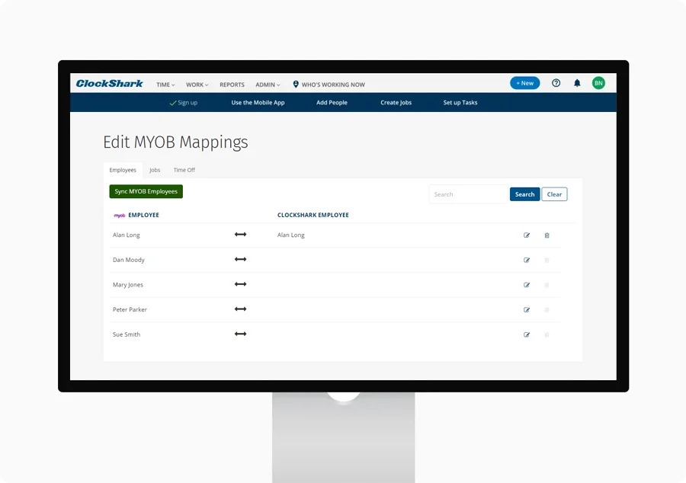This screenshot has height=483, width=686.
Task: Click the myob EMPLOYEE column header
Action: point(136,215)
